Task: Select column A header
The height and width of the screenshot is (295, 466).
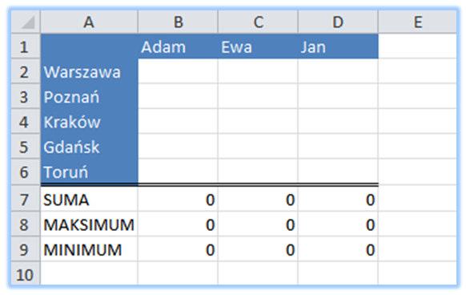Action: click(89, 22)
